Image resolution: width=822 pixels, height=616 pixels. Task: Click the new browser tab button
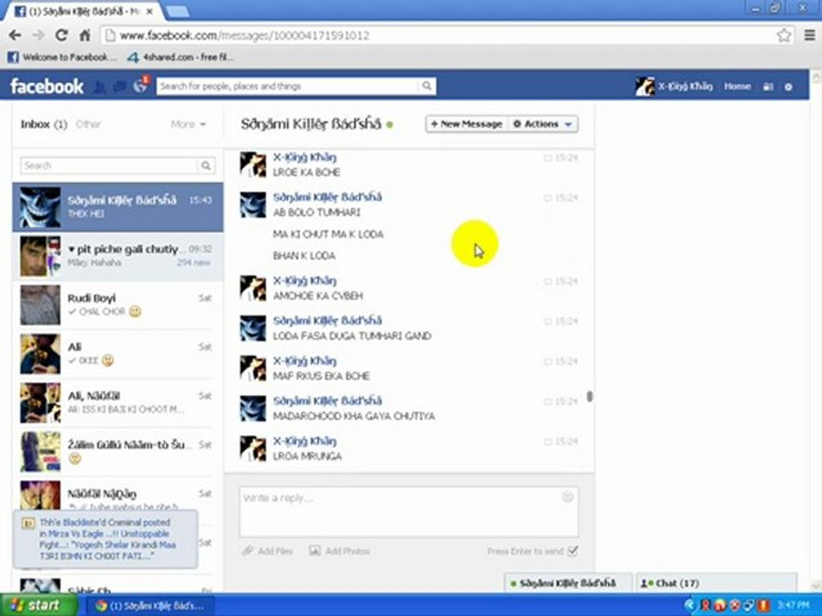(176, 11)
